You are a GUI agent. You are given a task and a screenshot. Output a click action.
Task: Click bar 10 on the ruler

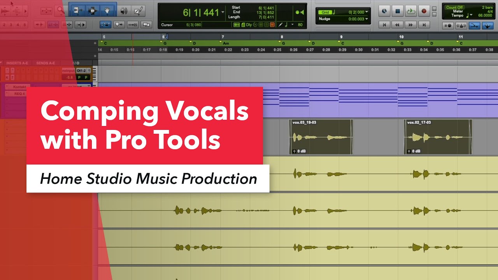401,37
